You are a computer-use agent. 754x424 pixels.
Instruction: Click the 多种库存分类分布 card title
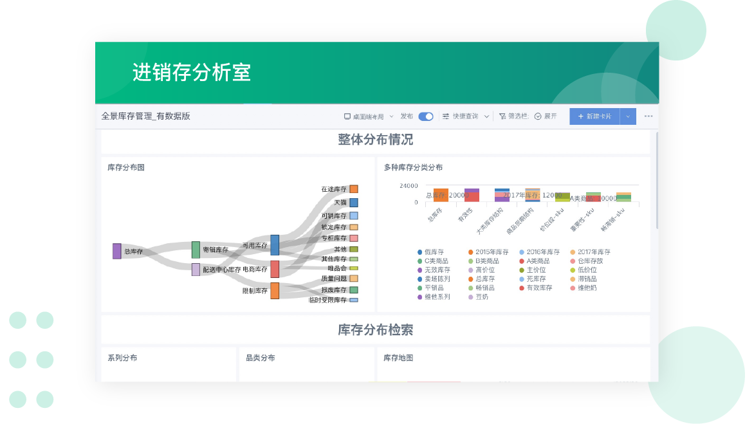pyautogui.click(x=413, y=167)
